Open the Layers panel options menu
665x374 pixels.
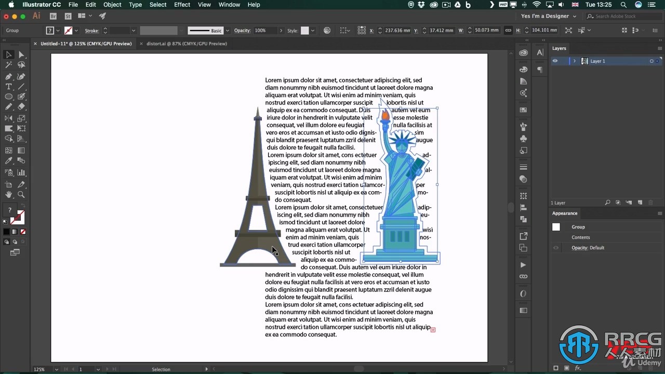(660, 48)
